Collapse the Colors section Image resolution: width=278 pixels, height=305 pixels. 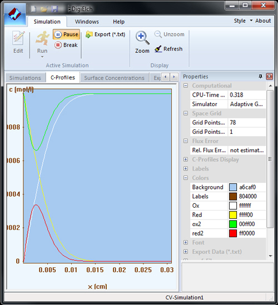(186, 178)
